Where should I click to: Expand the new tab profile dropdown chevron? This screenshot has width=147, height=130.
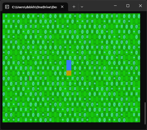(82, 7)
